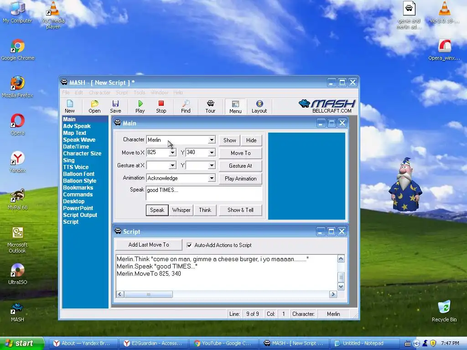Click the Hide character button
Screen dimensions: 467x350
click(251, 140)
